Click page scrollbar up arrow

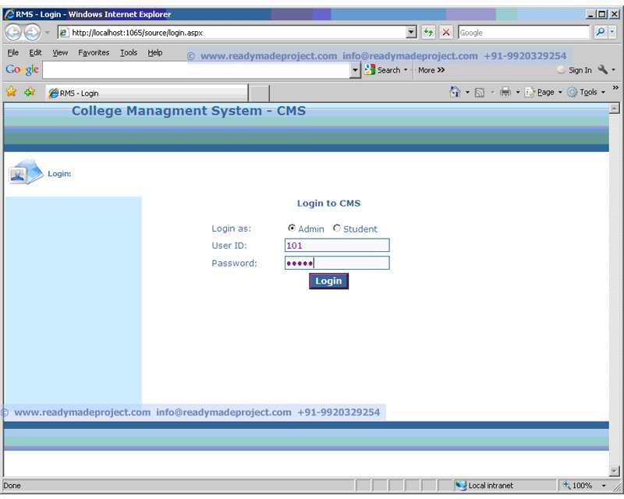(x=615, y=108)
